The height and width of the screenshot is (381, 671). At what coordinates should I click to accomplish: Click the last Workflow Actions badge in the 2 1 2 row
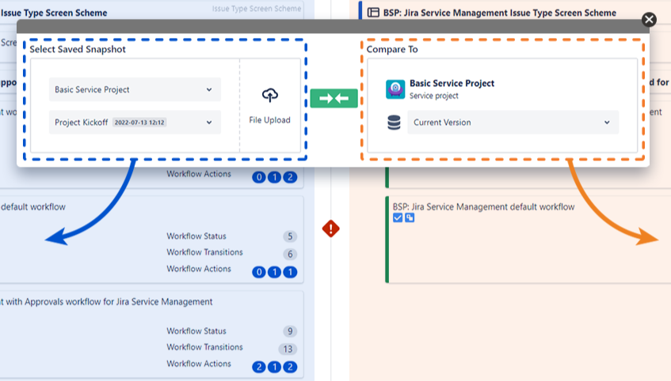click(x=290, y=367)
